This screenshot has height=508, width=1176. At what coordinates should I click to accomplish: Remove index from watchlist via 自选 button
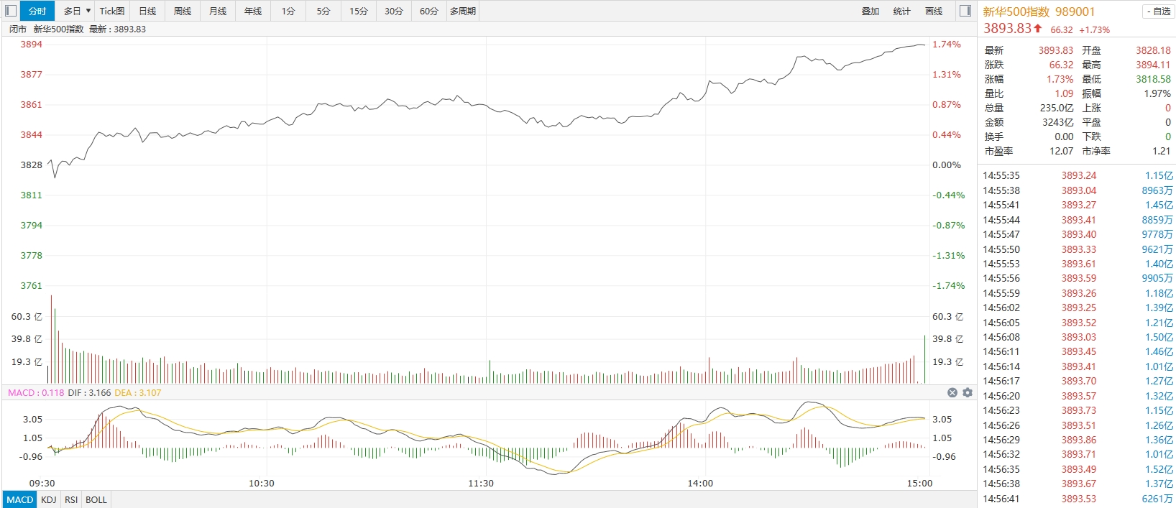coord(1158,11)
